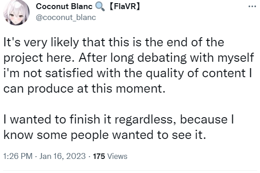Click the divider line below the timestamp
The width and height of the screenshot is (260, 173).
130,170
